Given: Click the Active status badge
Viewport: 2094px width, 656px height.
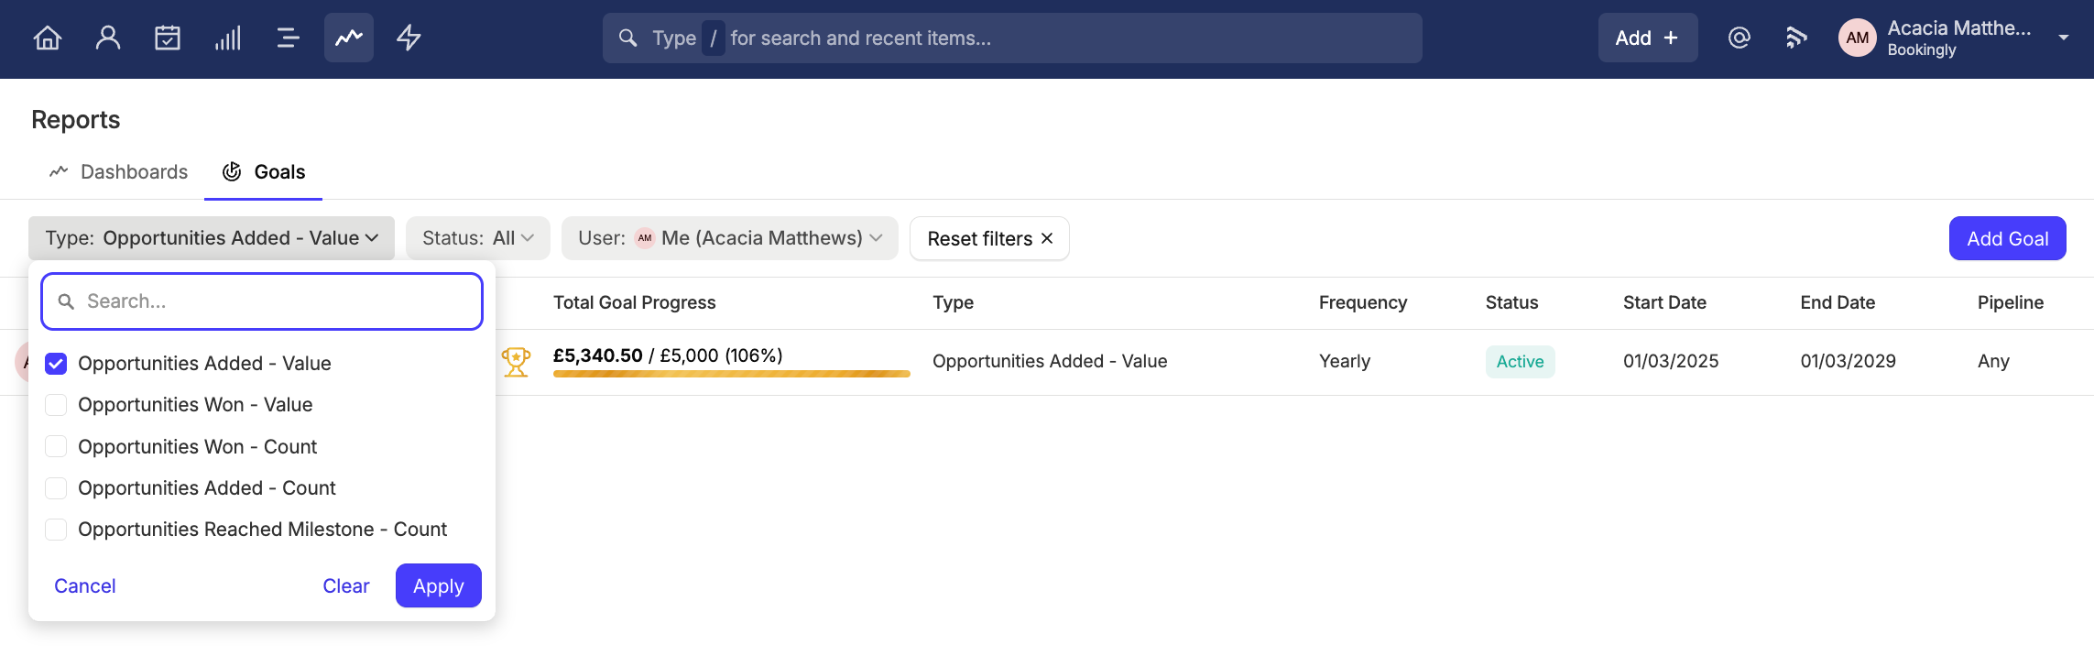Looking at the screenshot, I should 1521,361.
